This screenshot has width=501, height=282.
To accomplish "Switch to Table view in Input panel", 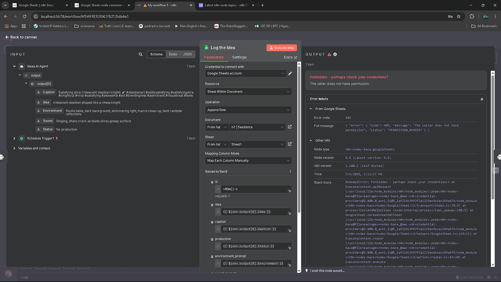I will tap(173, 54).
